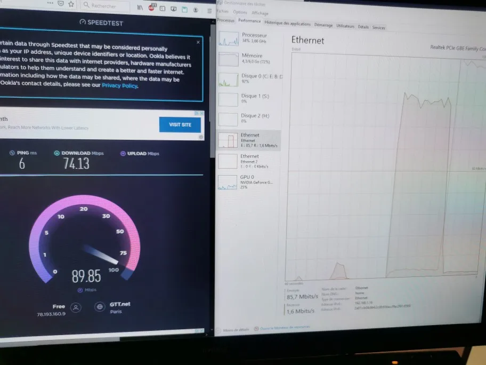Click the globe icon next to GTT.net
The height and width of the screenshot is (365, 486).
pyautogui.click(x=100, y=307)
